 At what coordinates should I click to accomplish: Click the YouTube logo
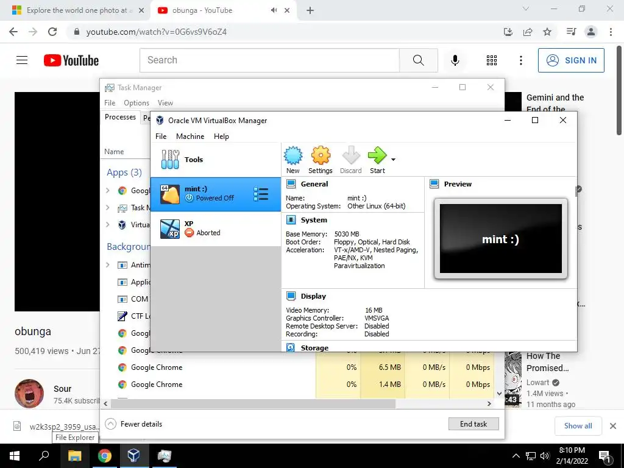coord(71,60)
